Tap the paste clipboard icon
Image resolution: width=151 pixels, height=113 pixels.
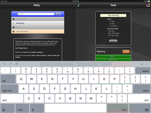16,64
